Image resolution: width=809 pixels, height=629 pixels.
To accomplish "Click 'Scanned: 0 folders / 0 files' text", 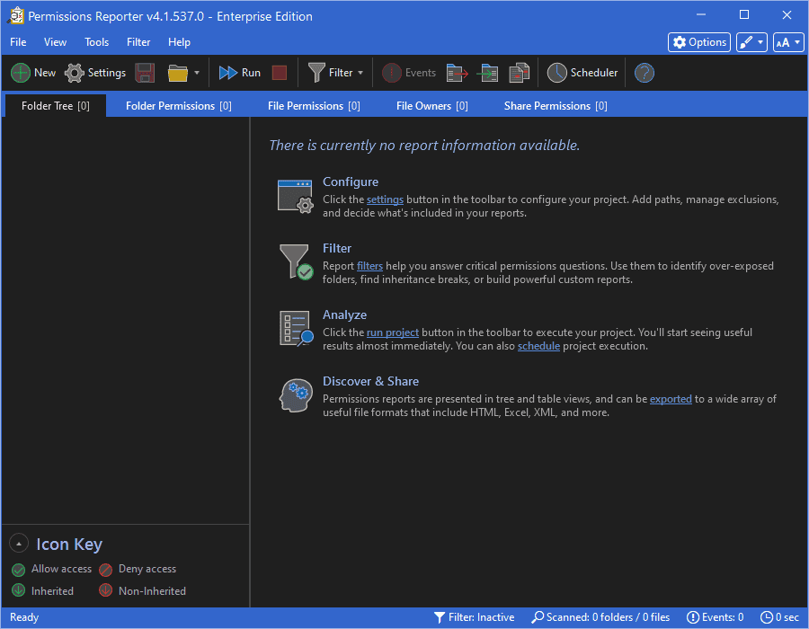I will pos(608,617).
